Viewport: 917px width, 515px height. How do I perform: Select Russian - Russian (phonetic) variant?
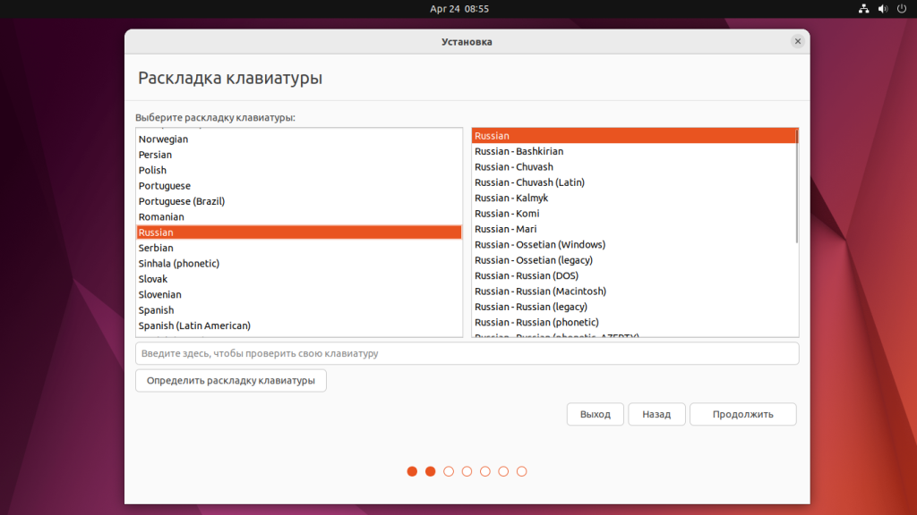pyautogui.click(x=536, y=322)
